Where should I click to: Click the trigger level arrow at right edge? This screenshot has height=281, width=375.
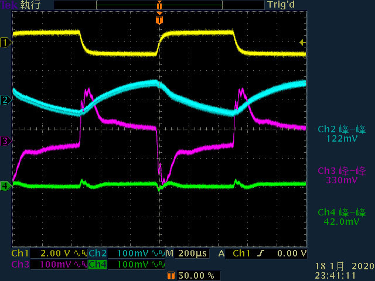(x=302, y=43)
